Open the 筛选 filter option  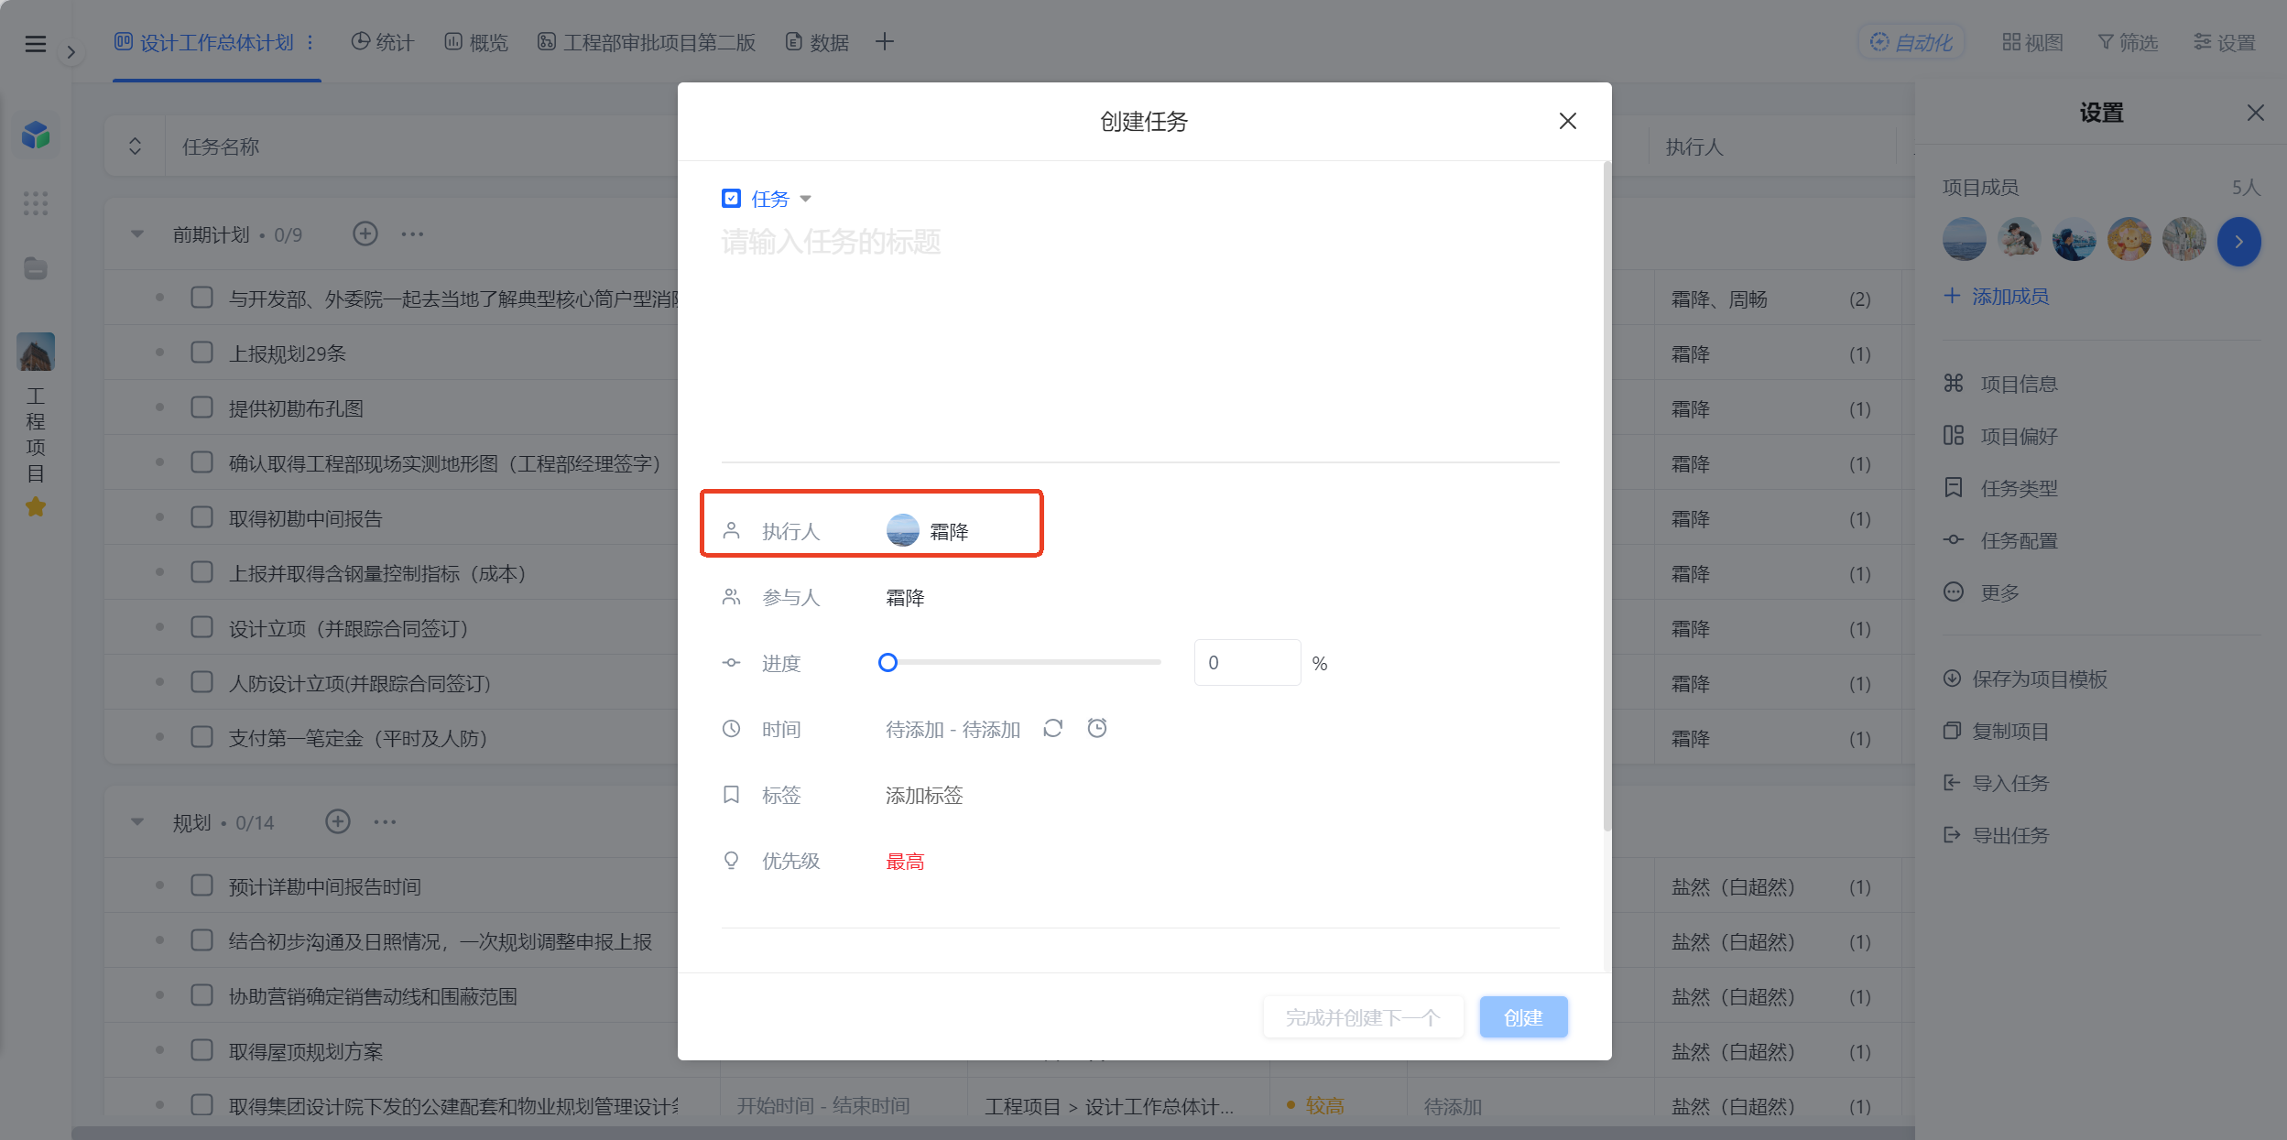[2128, 42]
